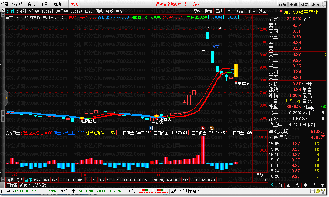Open the 复权 adjustment dropdown
Screen dimensions: 329x197
coord(197,11)
